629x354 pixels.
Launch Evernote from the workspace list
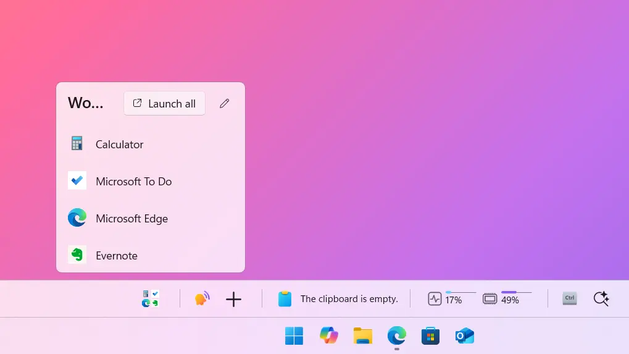tap(151, 255)
